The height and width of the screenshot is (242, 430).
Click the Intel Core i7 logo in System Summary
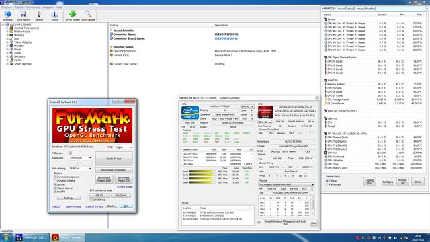189,112
